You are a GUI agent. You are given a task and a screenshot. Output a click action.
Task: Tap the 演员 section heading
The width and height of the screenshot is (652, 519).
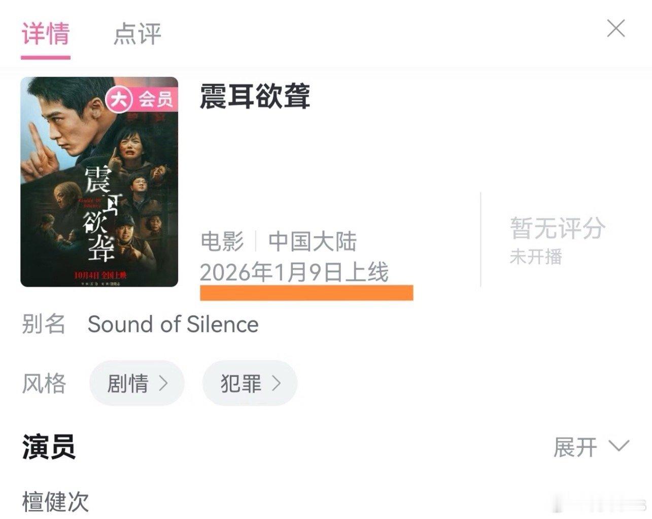click(49, 447)
